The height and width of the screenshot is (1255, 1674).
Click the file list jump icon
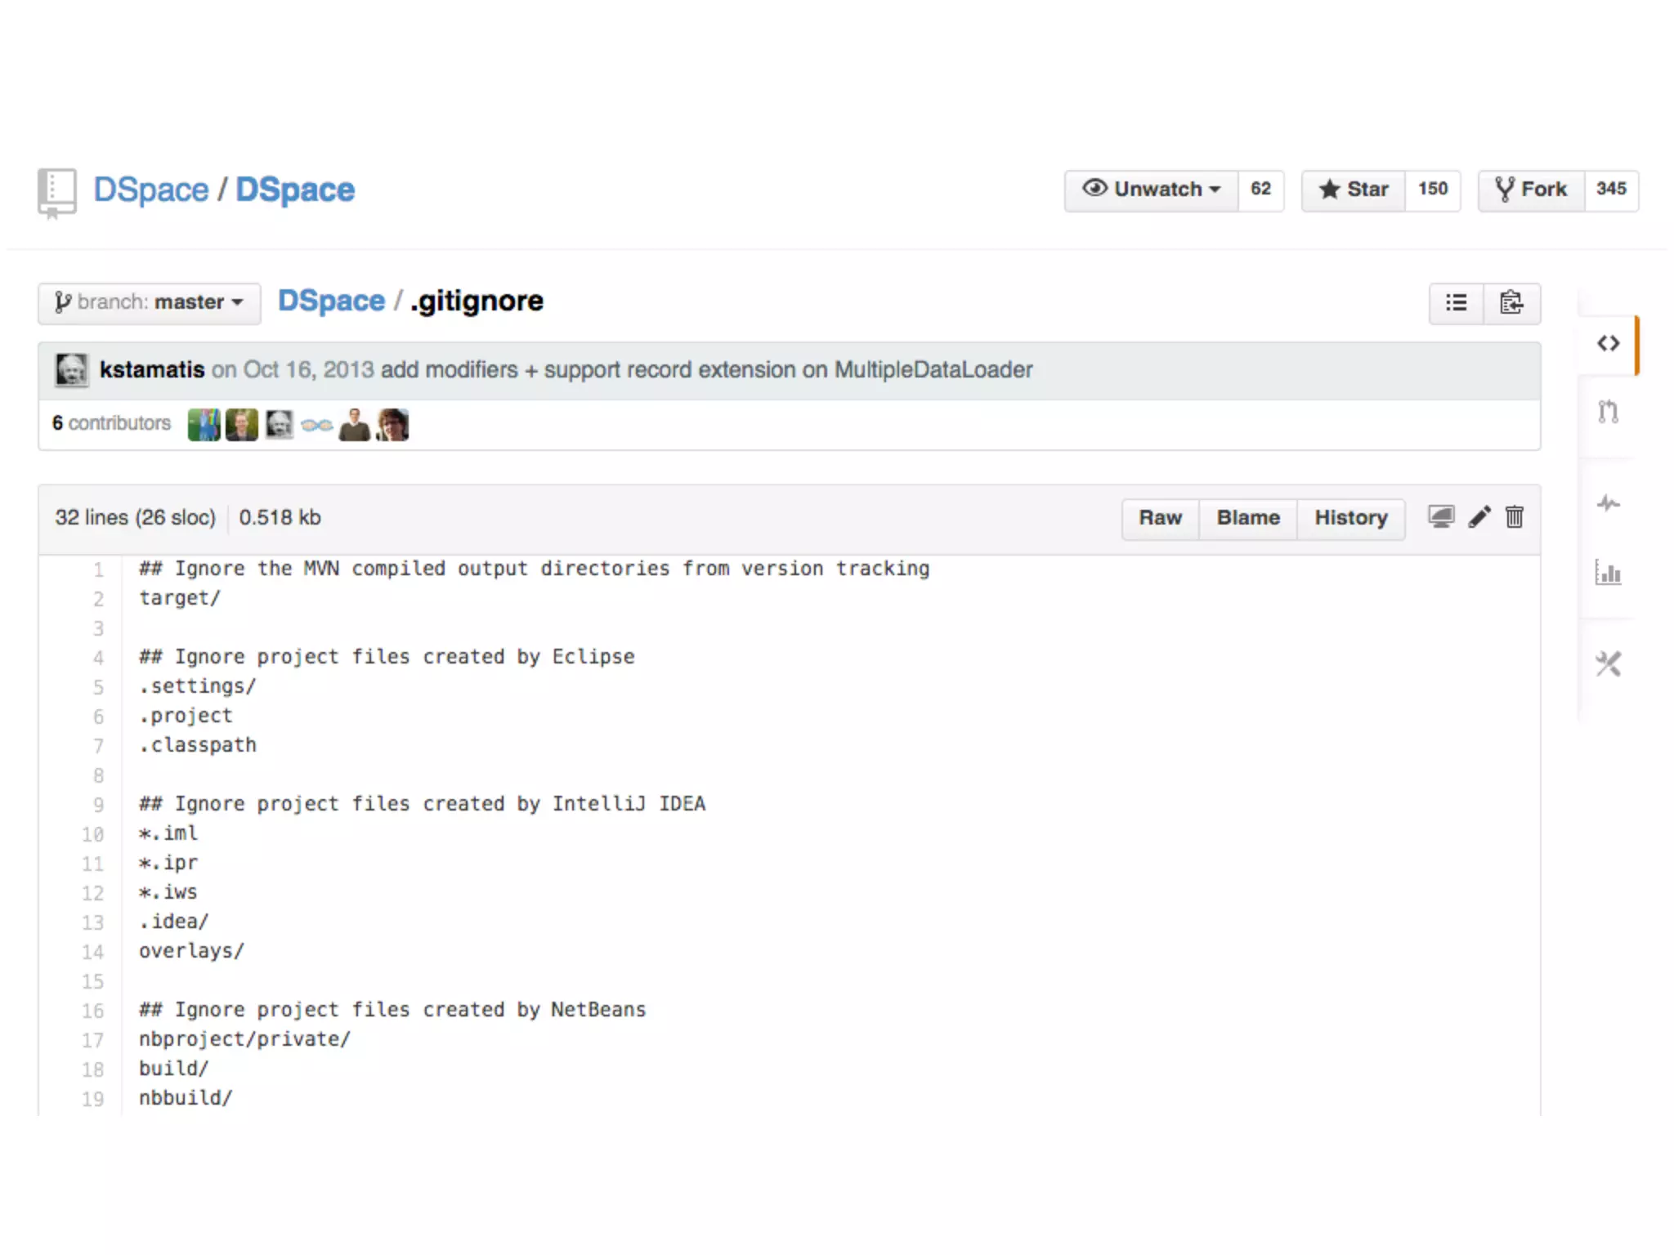pos(1456,303)
